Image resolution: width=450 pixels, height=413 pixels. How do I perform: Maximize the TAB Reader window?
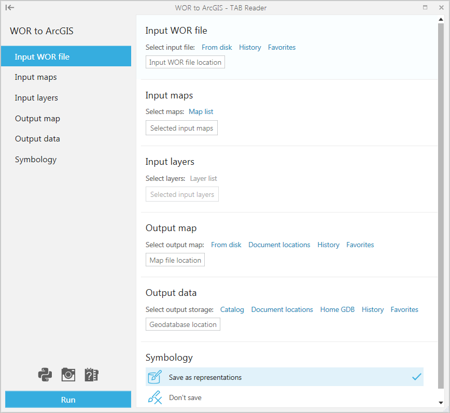[425, 7]
